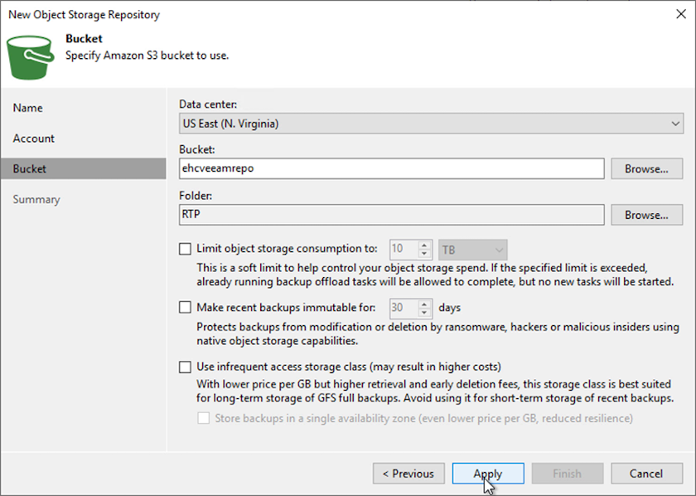Increase storage limit value with up arrow
Image resolution: width=696 pixels, height=496 pixels.
click(425, 245)
